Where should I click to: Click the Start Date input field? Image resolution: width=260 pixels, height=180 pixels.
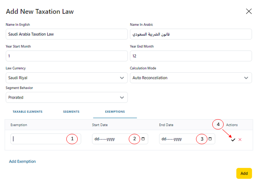(x=120, y=139)
